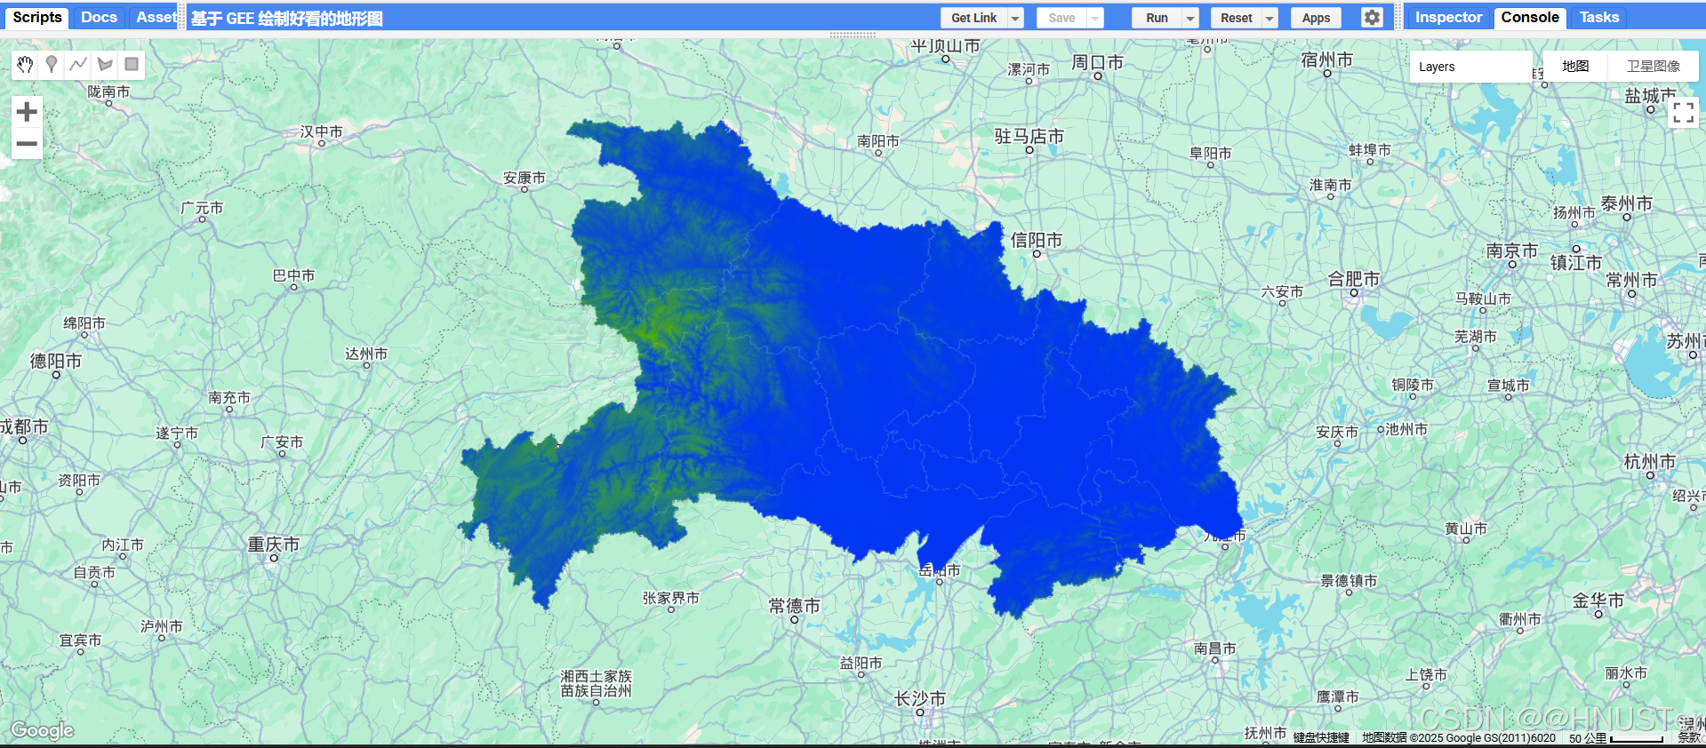Open the Run dropdown arrow
1706x748 pixels.
tap(1190, 18)
